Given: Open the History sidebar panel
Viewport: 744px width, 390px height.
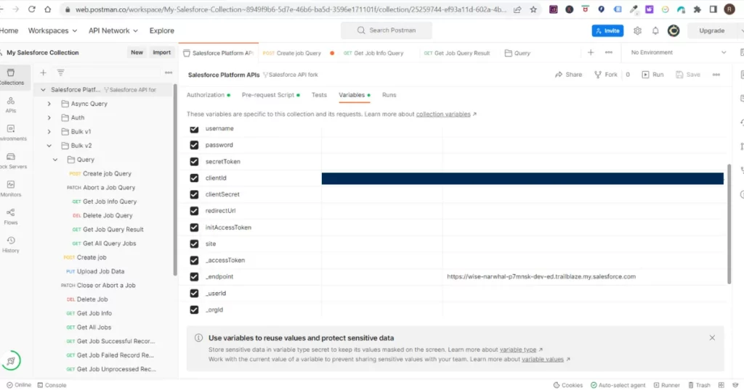Looking at the screenshot, I should coord(11,244).
